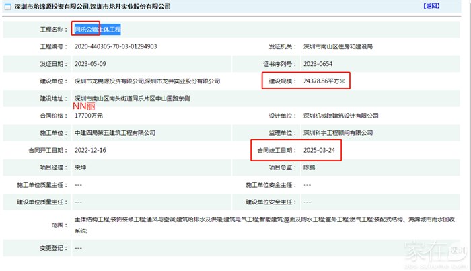Screen dimensions: 471x271
Task: Click the certificate serial number 2023-0654
Action: point(320,64)
